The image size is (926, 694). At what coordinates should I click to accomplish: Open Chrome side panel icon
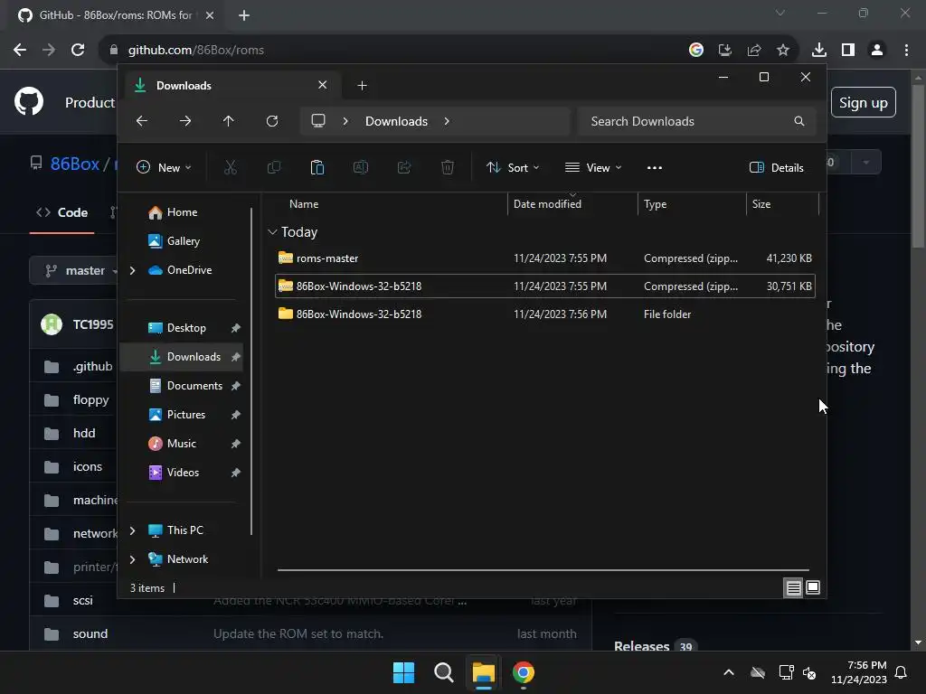[x=848, y=50]
